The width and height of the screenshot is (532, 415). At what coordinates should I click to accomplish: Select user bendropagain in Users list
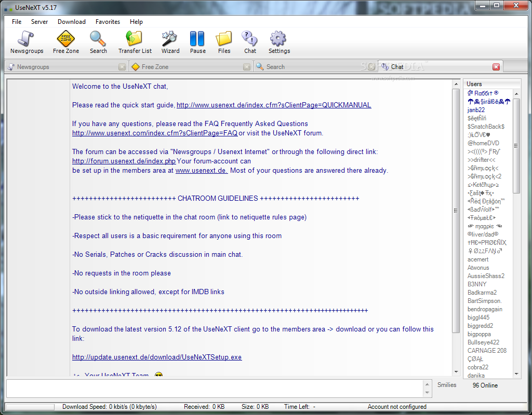click(485, 309)
